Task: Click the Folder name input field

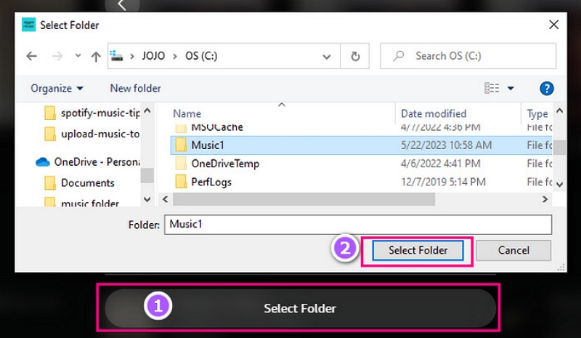Action: coord(358,225)
